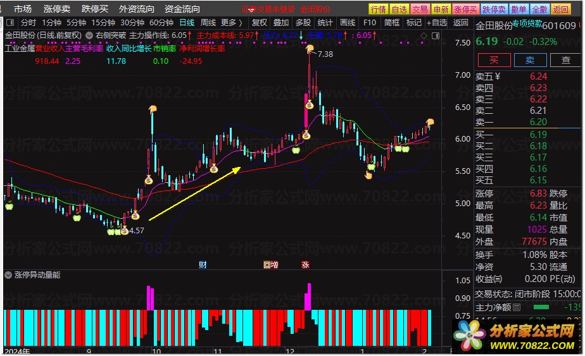This screenshot has width=585, height=356.
Task: Click the 查 query button
Action: coord(565,61)
